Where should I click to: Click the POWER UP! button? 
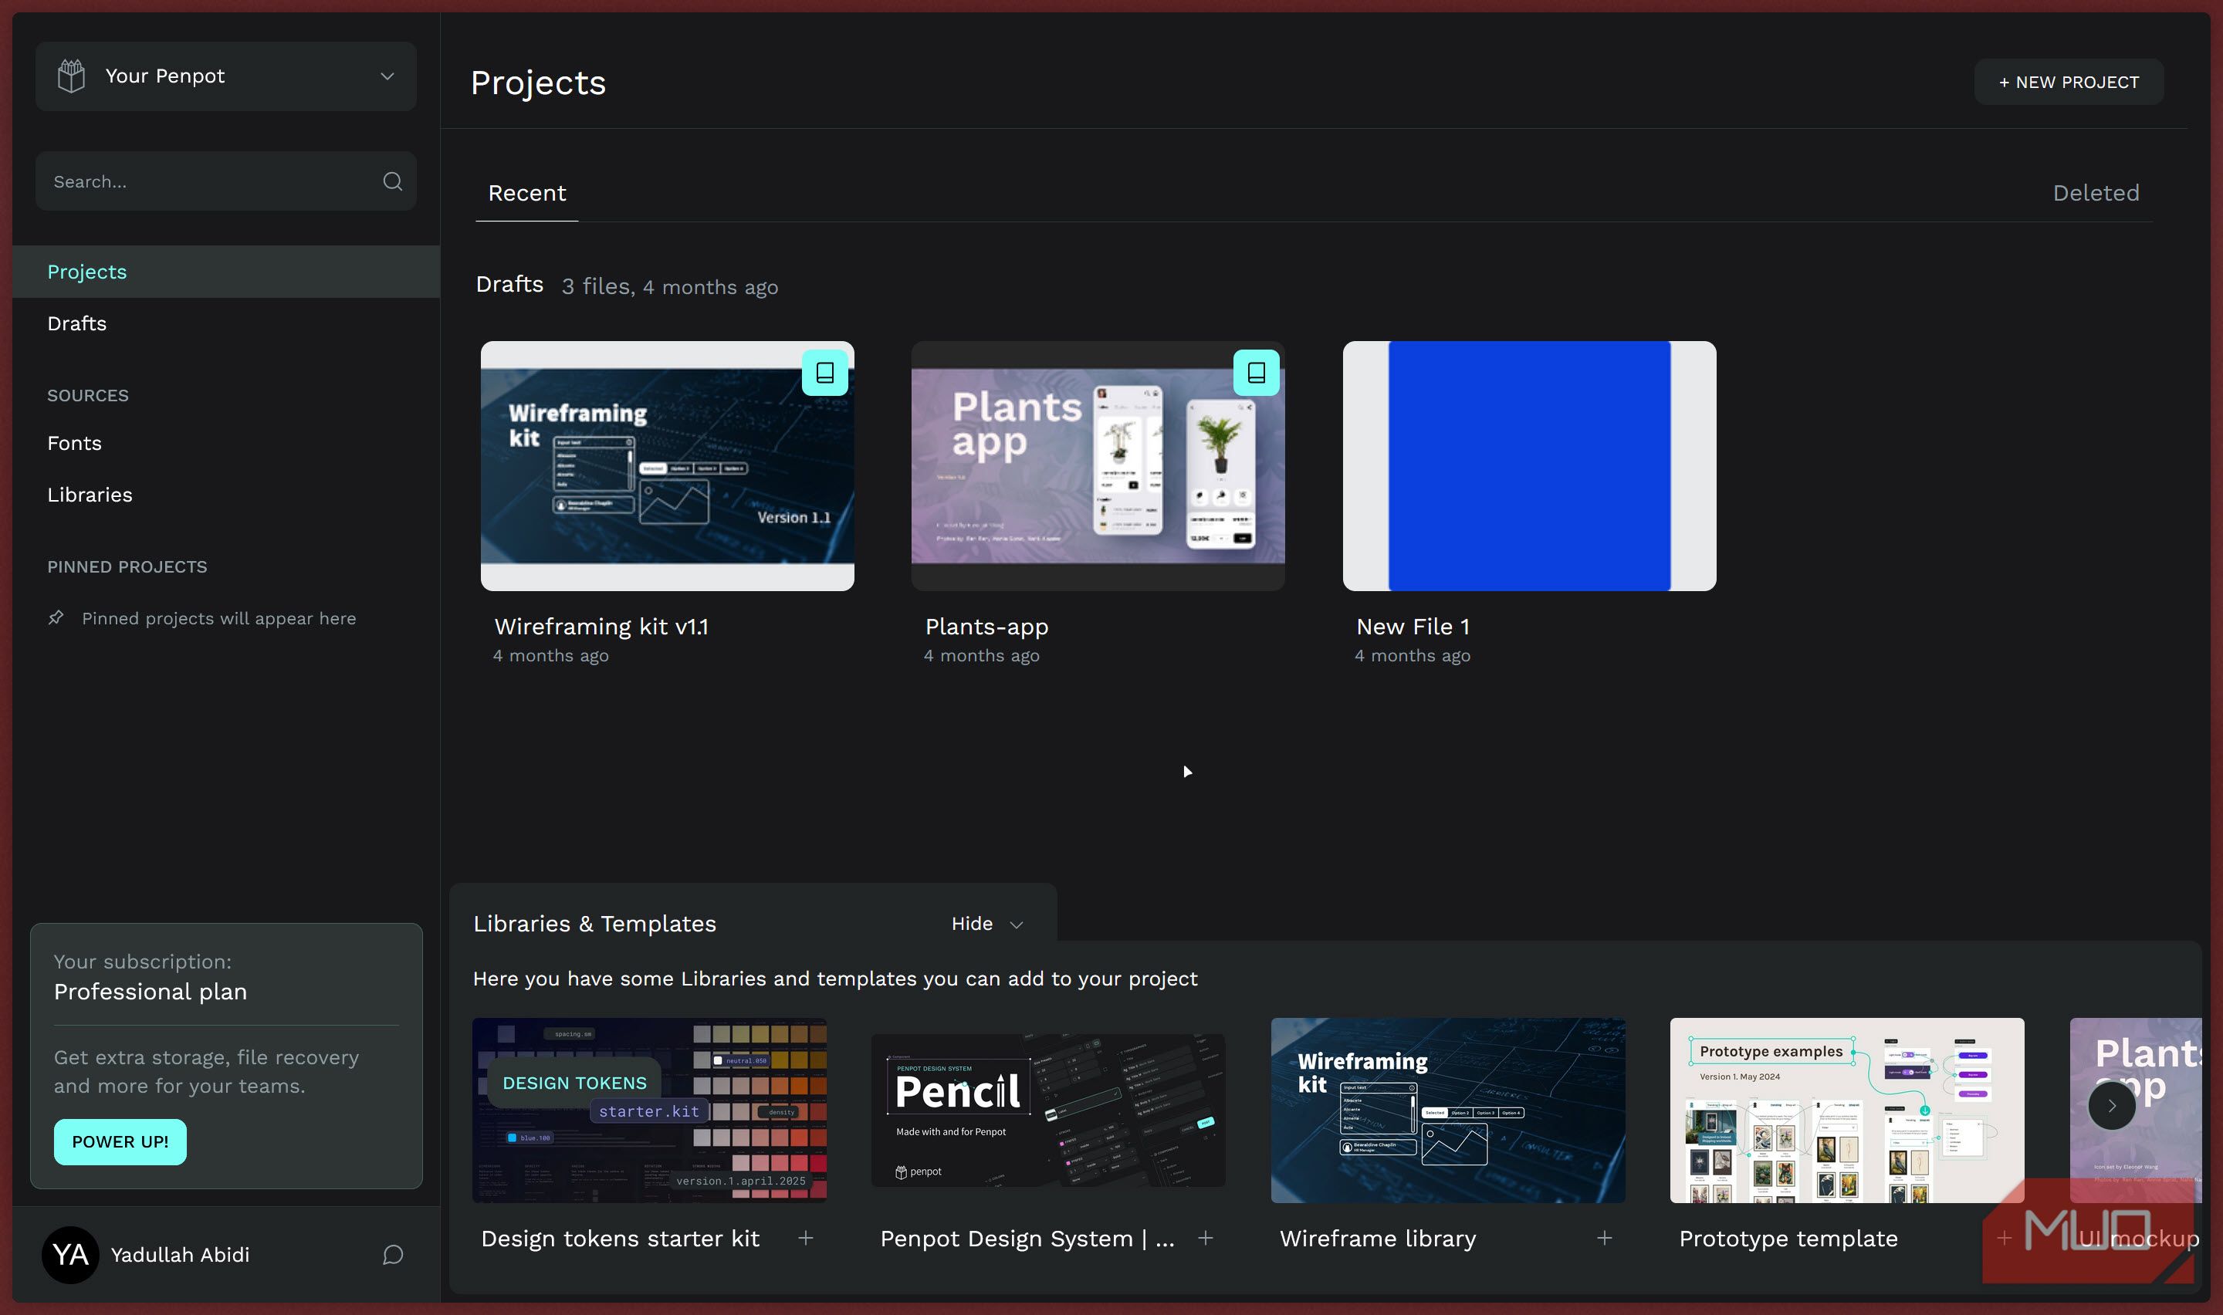tap(120, 1141)
